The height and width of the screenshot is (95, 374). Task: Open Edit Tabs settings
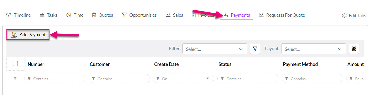(354, 16)
